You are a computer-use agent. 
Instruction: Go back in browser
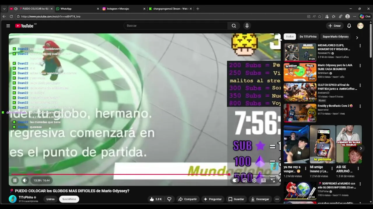(x=4, y=17)
